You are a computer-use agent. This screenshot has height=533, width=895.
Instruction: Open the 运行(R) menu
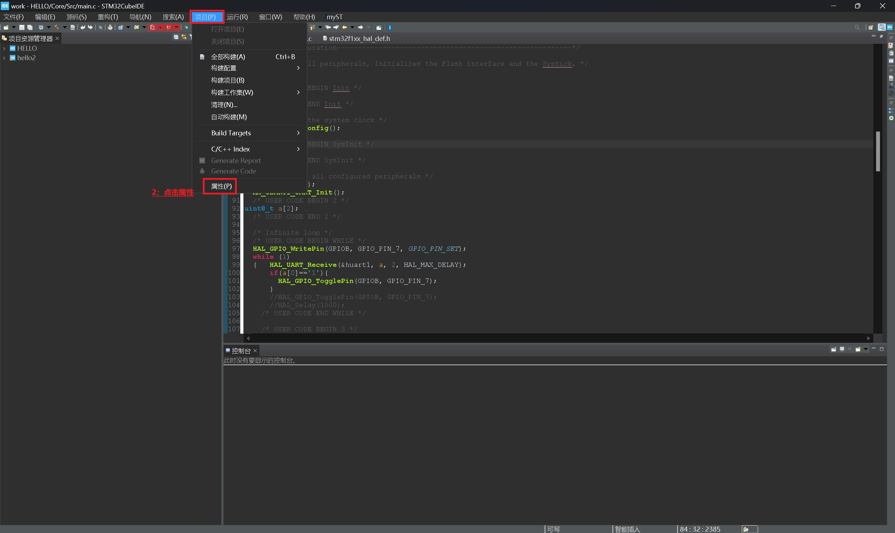(237, 17)
